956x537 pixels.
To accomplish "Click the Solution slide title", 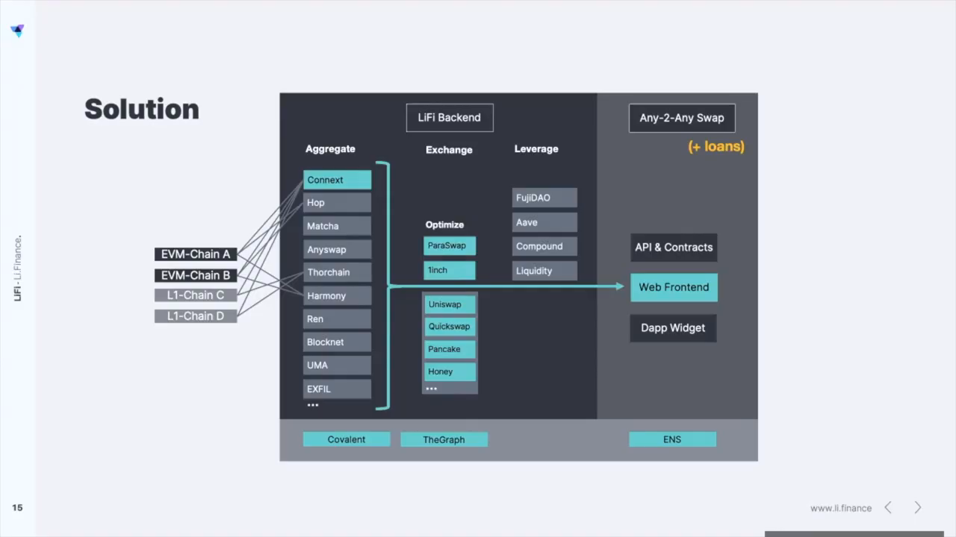I will (x=142, y=109).
